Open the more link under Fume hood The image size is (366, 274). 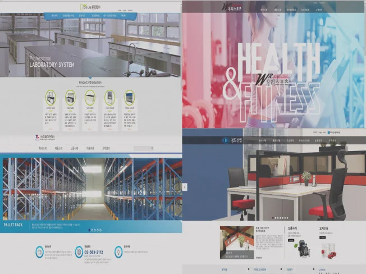pyautogui.click(x=109, y=129)
